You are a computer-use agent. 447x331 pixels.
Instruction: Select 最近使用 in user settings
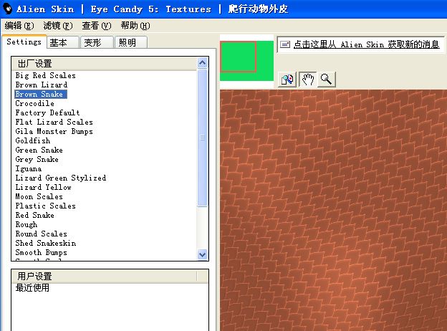point(32,288)
